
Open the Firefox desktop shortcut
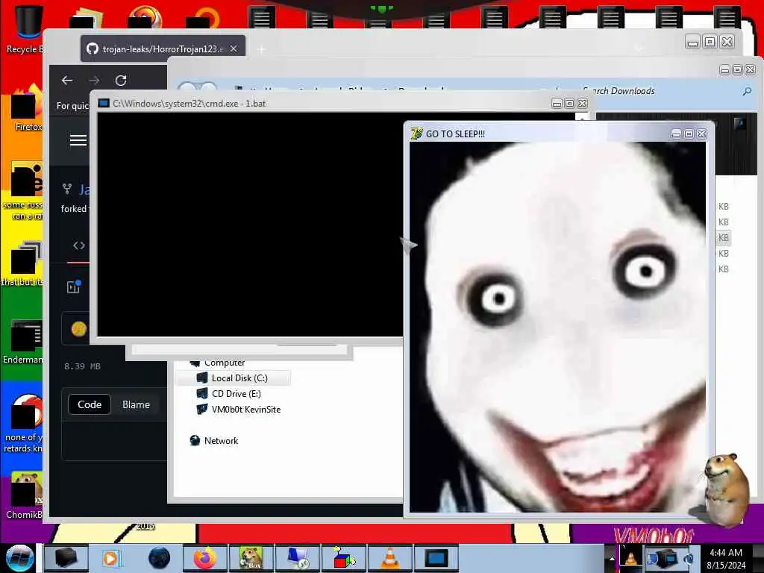(x=27, y=108)
